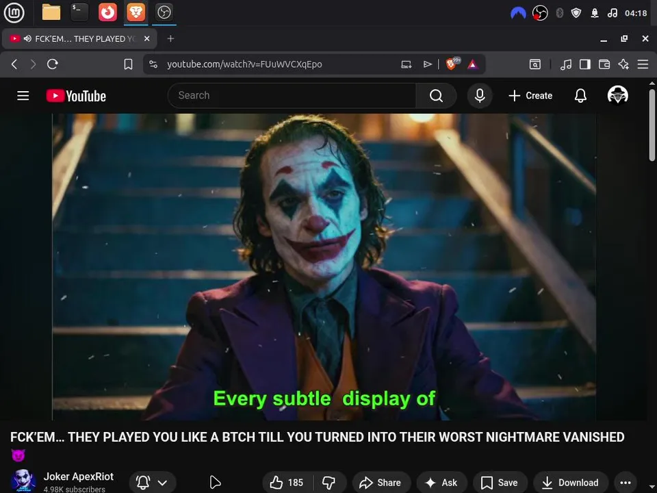Viewport: 657px width, 493px height.
Task: Reload the current page
Action: point(53,64)
